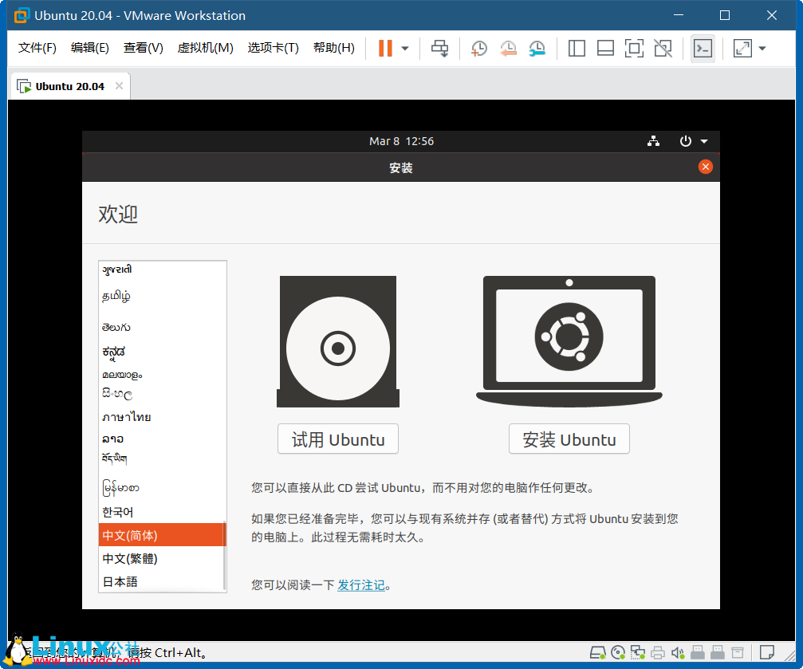Select 한국어 in the language list
The image size is (803, 669).
coord(118,512)
